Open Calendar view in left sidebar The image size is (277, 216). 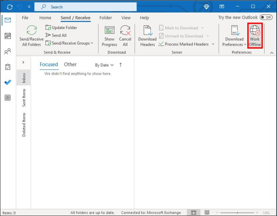(8, 36)
